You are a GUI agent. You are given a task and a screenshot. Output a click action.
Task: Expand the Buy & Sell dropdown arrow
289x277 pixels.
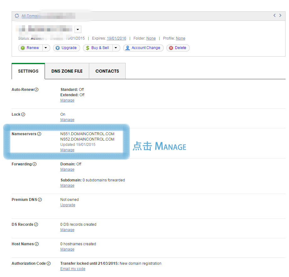pos(116,48)
